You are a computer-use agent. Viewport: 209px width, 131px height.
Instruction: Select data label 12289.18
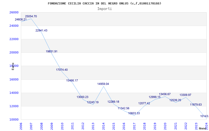point(113,102)
